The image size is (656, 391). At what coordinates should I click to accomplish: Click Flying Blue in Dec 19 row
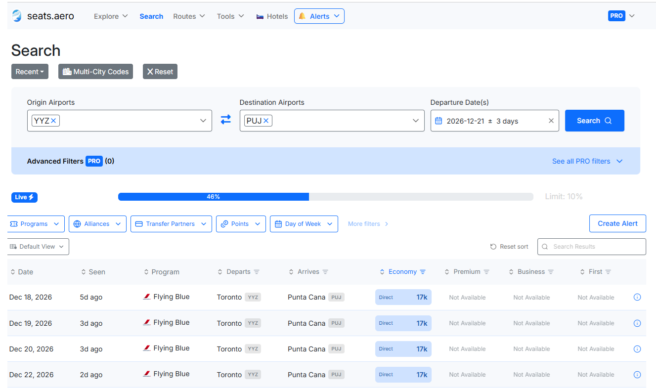tap(172, 322)
